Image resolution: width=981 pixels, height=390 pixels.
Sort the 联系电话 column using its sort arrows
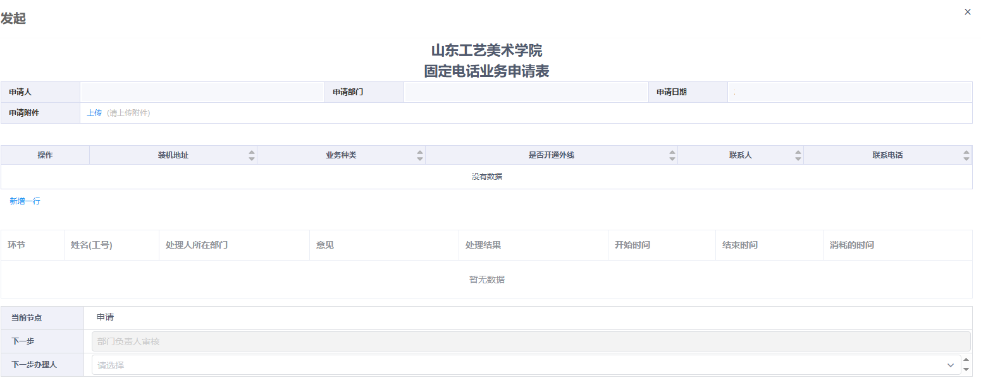966,155
